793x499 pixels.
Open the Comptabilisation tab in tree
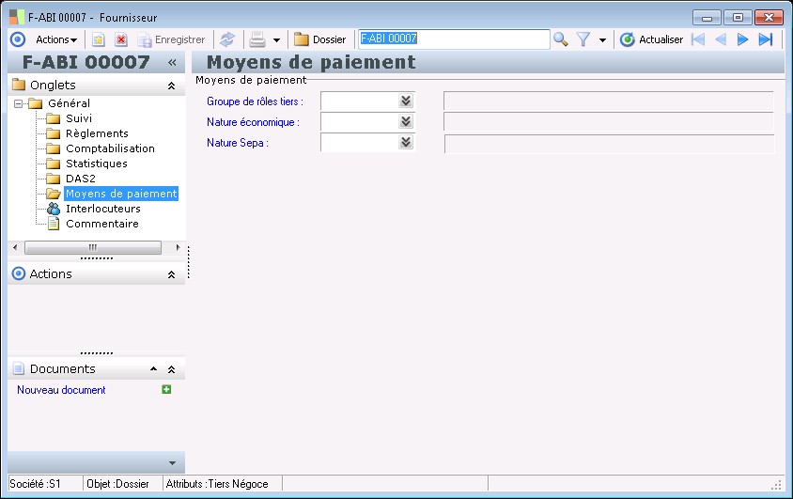[x=110, y=148]
